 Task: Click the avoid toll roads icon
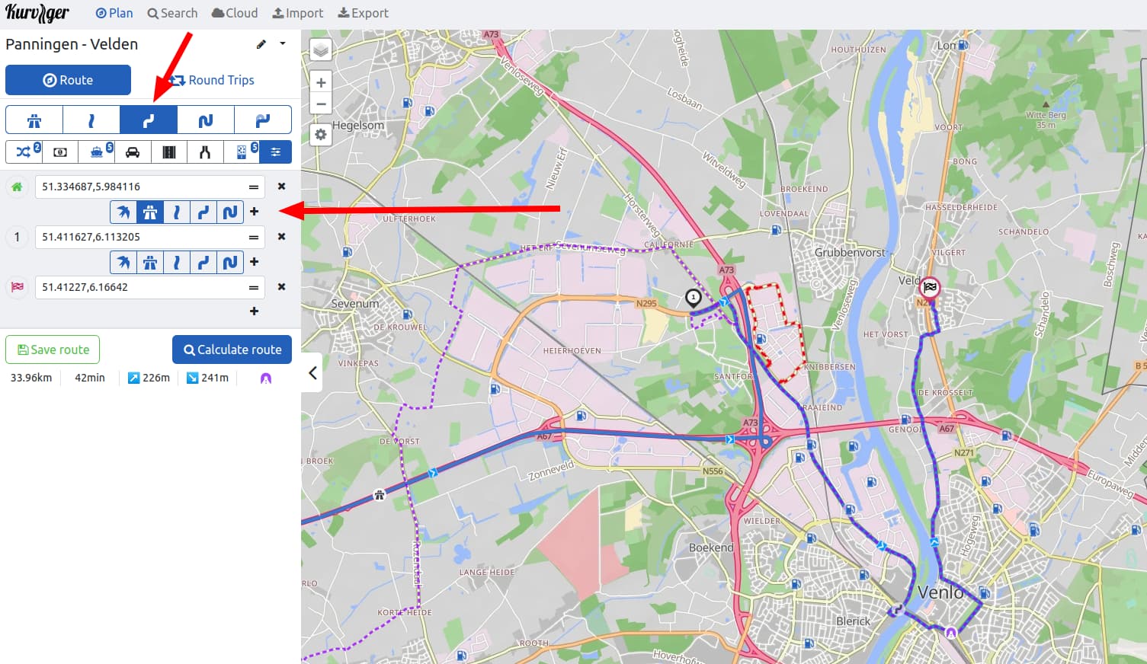pyautogui.click(x=60, y=152)
